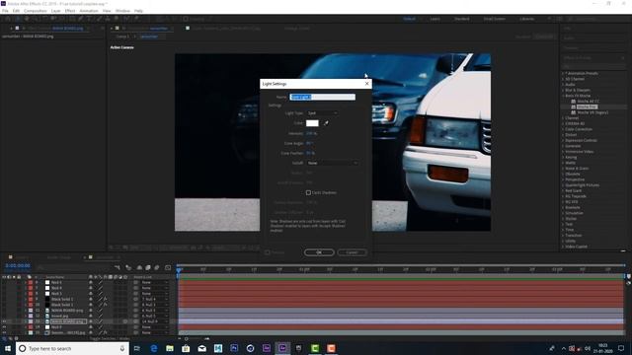
Task: Toggle eye visibility for layer 13
Action: (4, 321)
